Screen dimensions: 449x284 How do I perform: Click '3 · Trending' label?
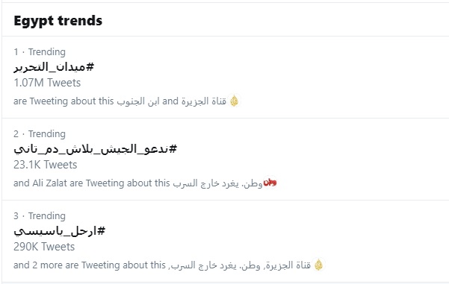[x=40, y=216]
